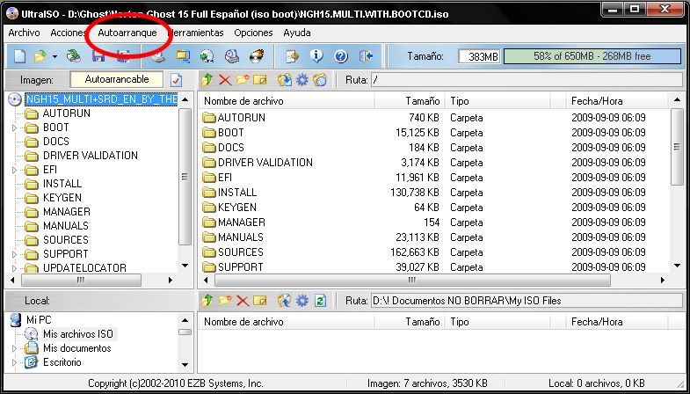Click the document with arrow toolbar icon
This screenshot has width=690, height=394.
292,56
